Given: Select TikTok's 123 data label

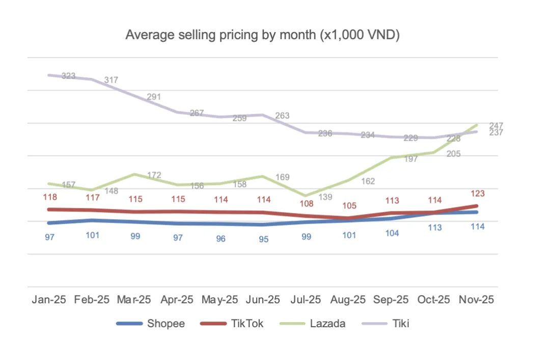Looking at the screenshot, I should (477, 194).
